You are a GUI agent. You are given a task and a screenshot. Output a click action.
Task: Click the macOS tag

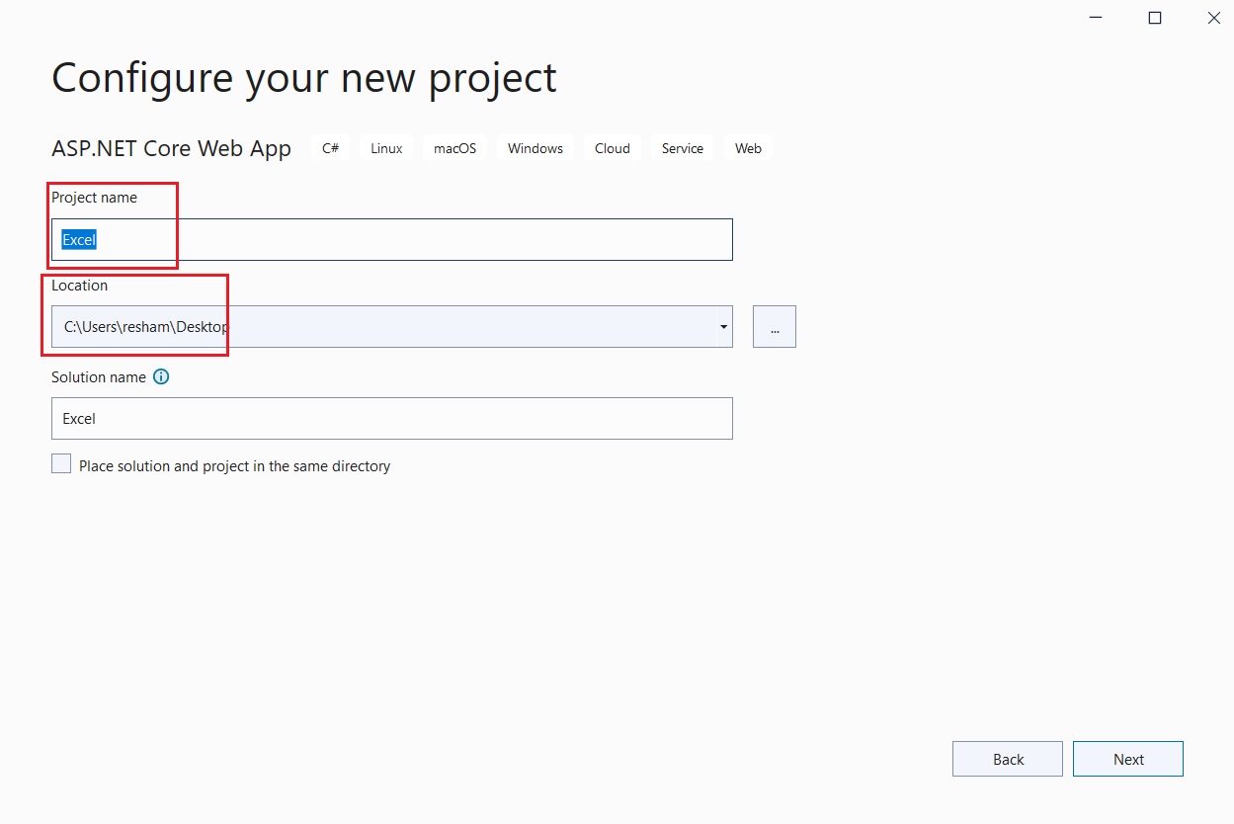pyautogui.click(x=454, y=148)
